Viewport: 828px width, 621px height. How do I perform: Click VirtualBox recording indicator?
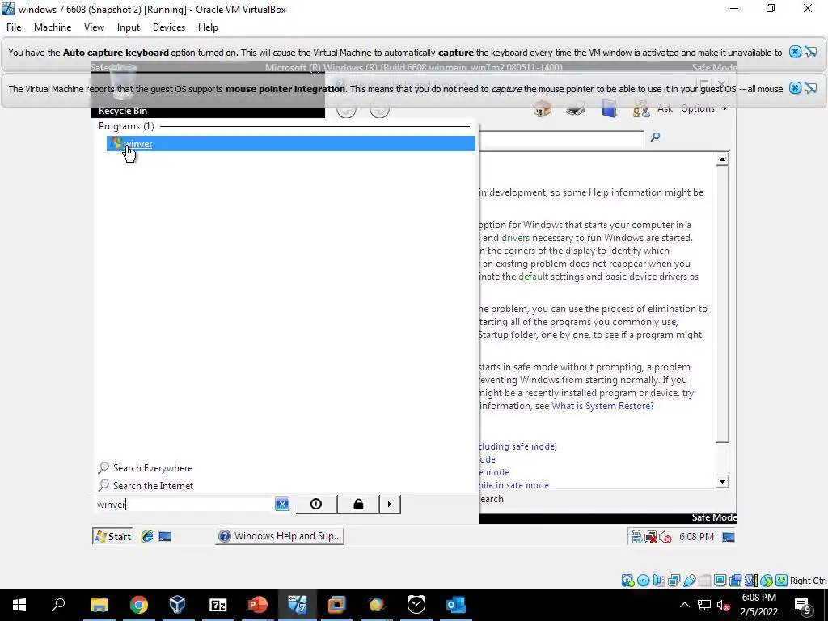[x=735, y=581]
